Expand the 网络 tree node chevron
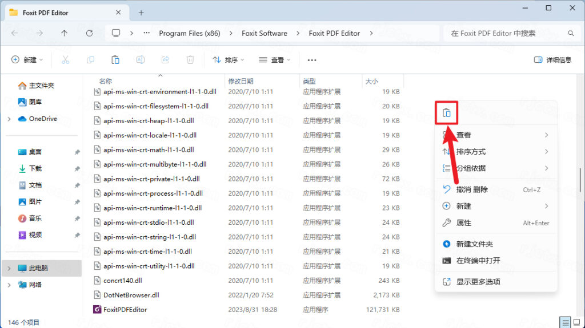 [x=9, y=285]
